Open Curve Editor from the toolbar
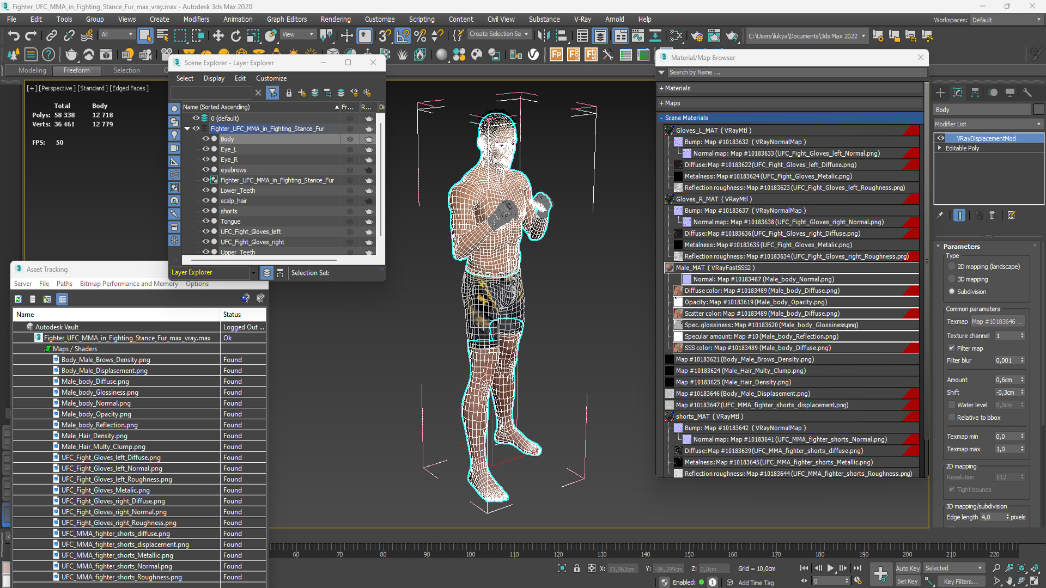Viewport: 1046px width, 588px height. tap(637, 36)
